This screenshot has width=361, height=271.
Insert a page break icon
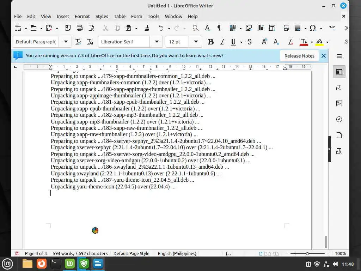(x=286, y=28)
